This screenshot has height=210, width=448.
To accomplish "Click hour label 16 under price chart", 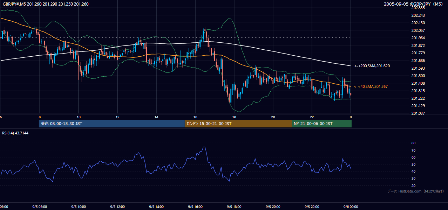I will tap(195, 117).
